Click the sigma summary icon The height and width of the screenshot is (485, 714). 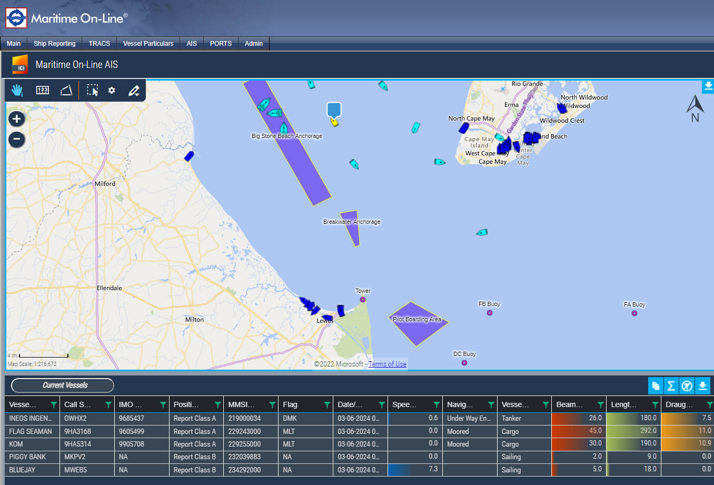point(671,386)
